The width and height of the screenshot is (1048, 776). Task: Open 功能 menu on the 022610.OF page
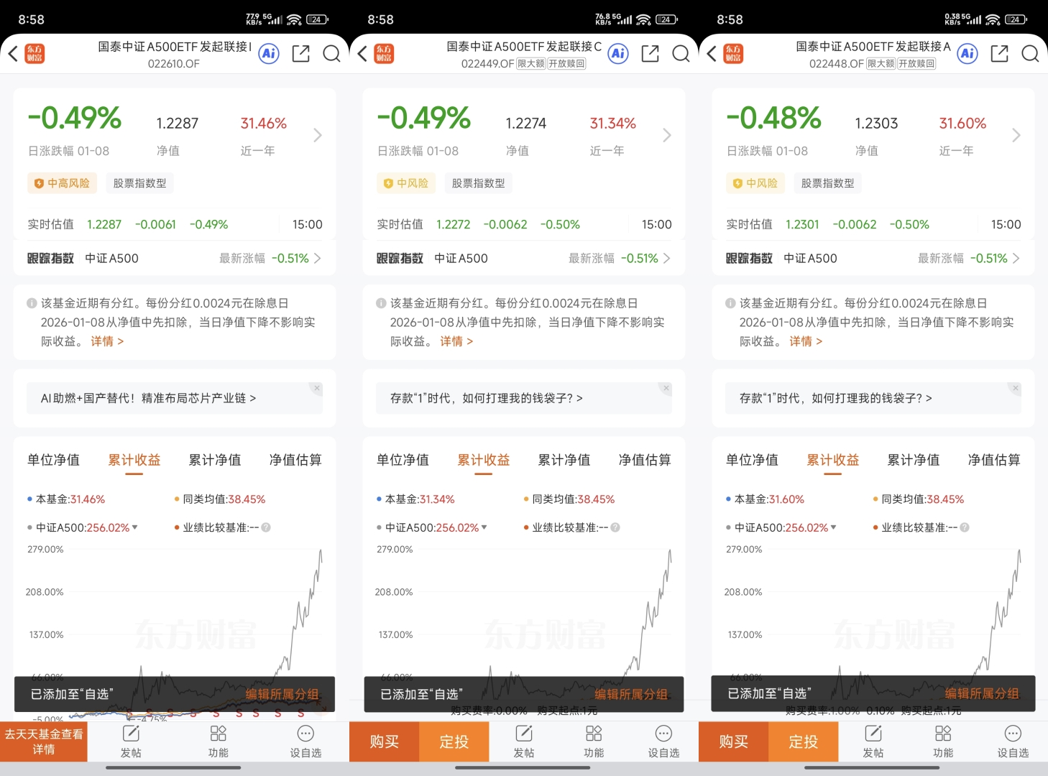click(x=218, y=742)
